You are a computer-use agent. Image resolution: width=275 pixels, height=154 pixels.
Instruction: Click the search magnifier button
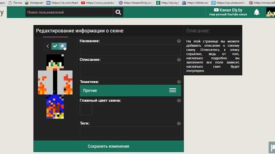118,12
